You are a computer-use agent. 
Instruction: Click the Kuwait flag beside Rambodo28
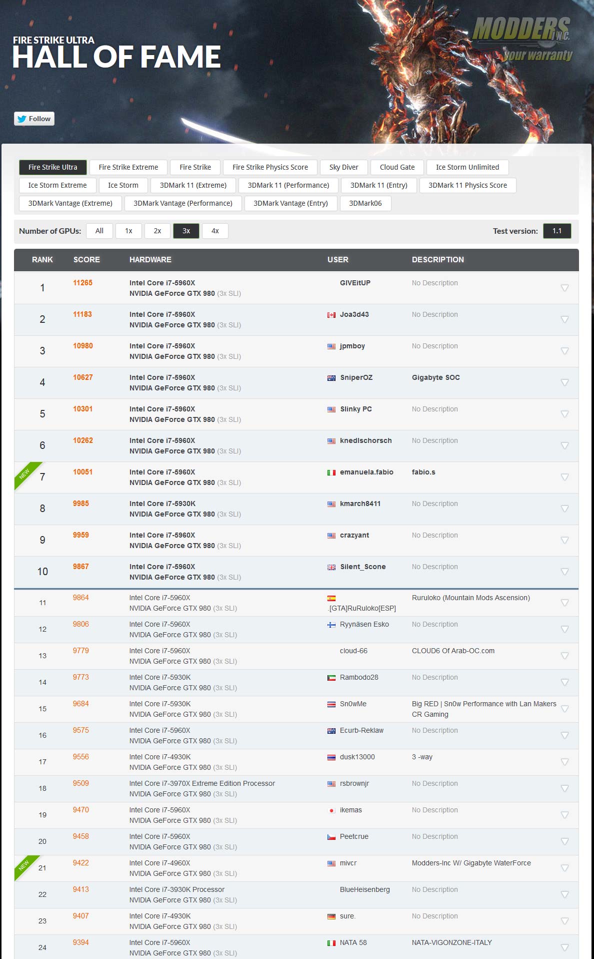point(331,678)
